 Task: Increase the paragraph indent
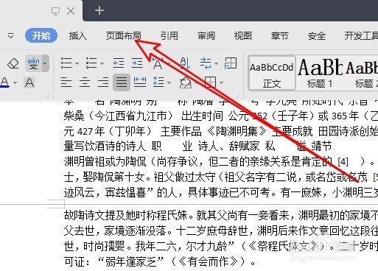(137, 63)
